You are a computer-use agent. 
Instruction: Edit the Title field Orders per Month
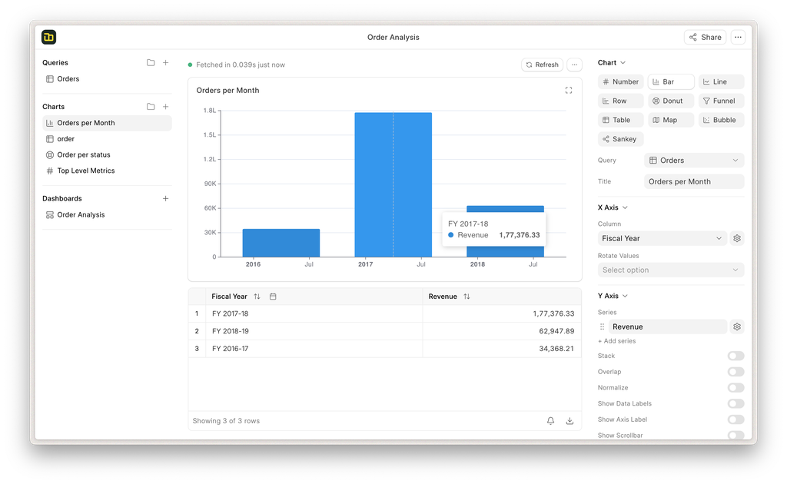click(693, 182)
